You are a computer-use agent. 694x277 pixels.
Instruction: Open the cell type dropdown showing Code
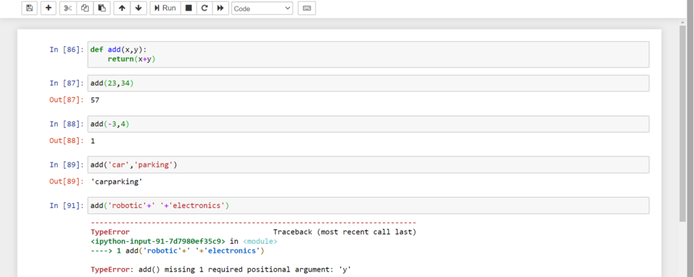click(x=262, y=8)
